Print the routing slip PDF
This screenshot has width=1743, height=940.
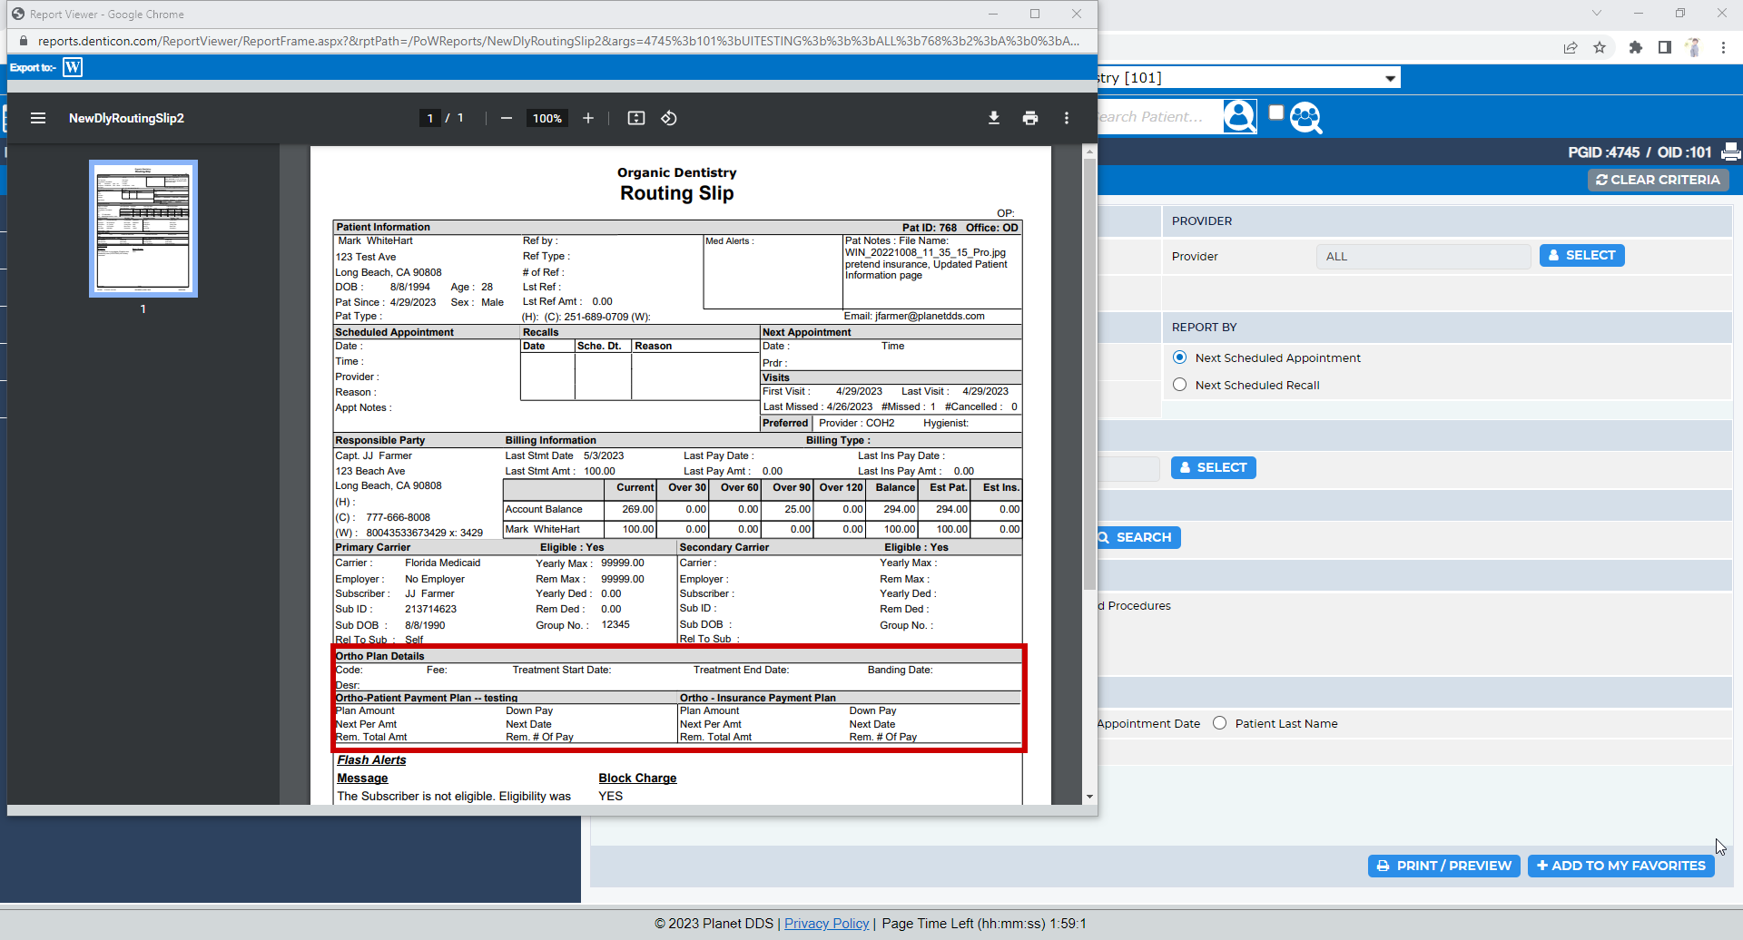click(1030, 118)
